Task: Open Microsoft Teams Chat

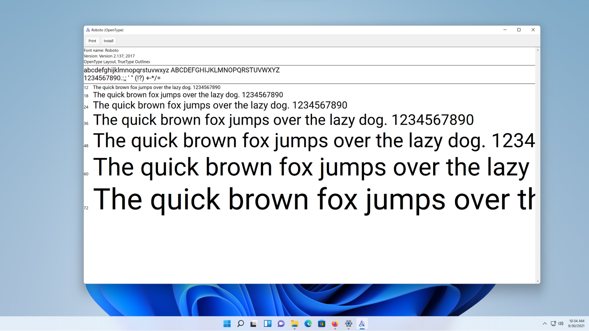Action: coord(281,324)
